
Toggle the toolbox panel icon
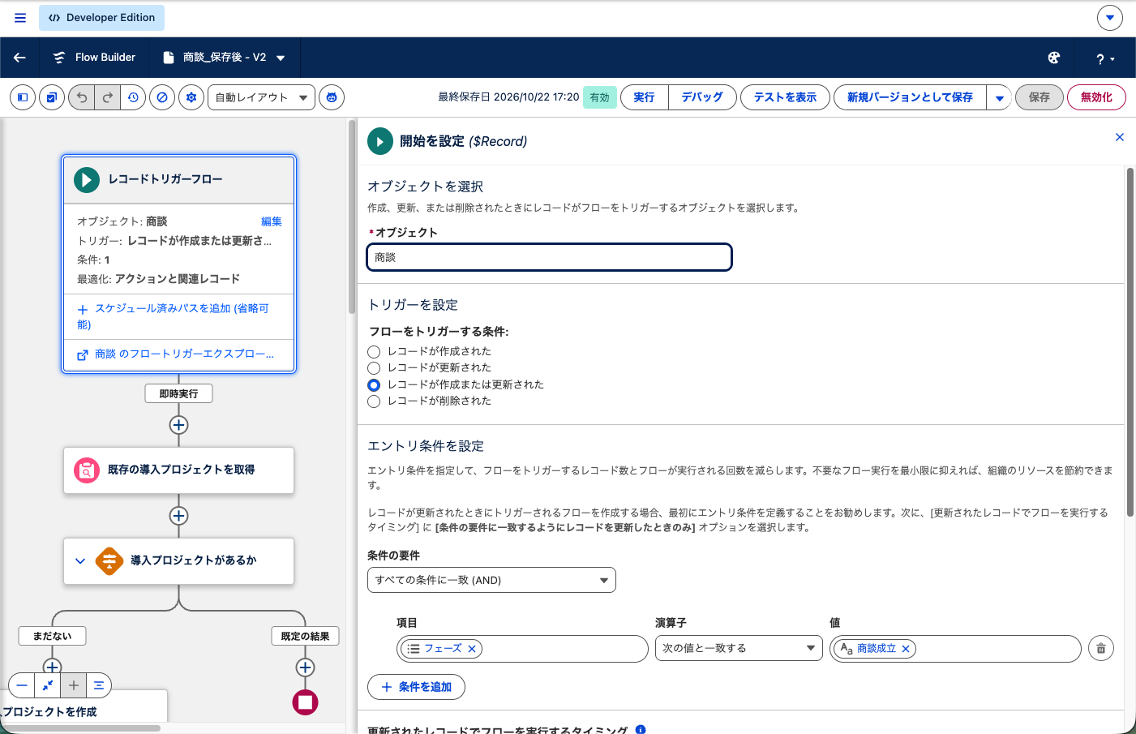[x=23, y=97]
